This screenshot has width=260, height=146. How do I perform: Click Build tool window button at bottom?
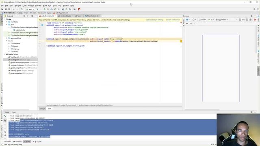click(x=27, y=142)
